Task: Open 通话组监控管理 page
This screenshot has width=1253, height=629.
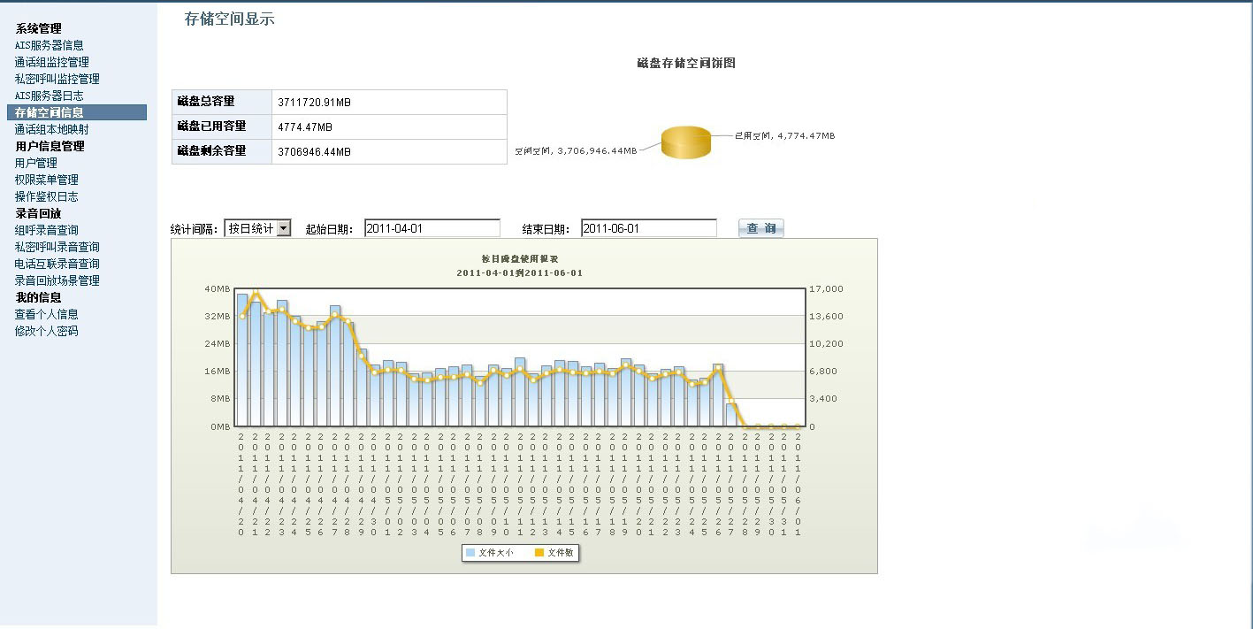Action: (x=52, y=62)
